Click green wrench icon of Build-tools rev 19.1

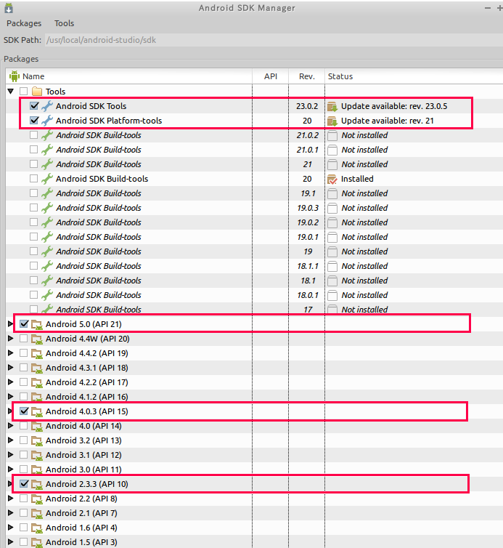(47, 193)
